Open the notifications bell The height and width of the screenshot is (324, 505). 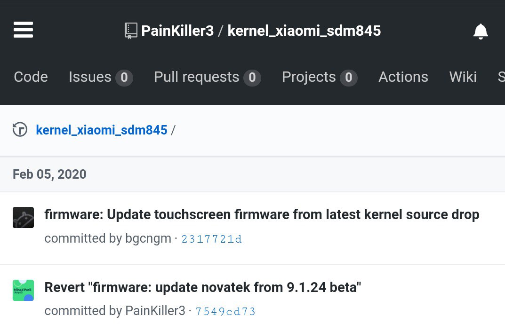[481, 31]
